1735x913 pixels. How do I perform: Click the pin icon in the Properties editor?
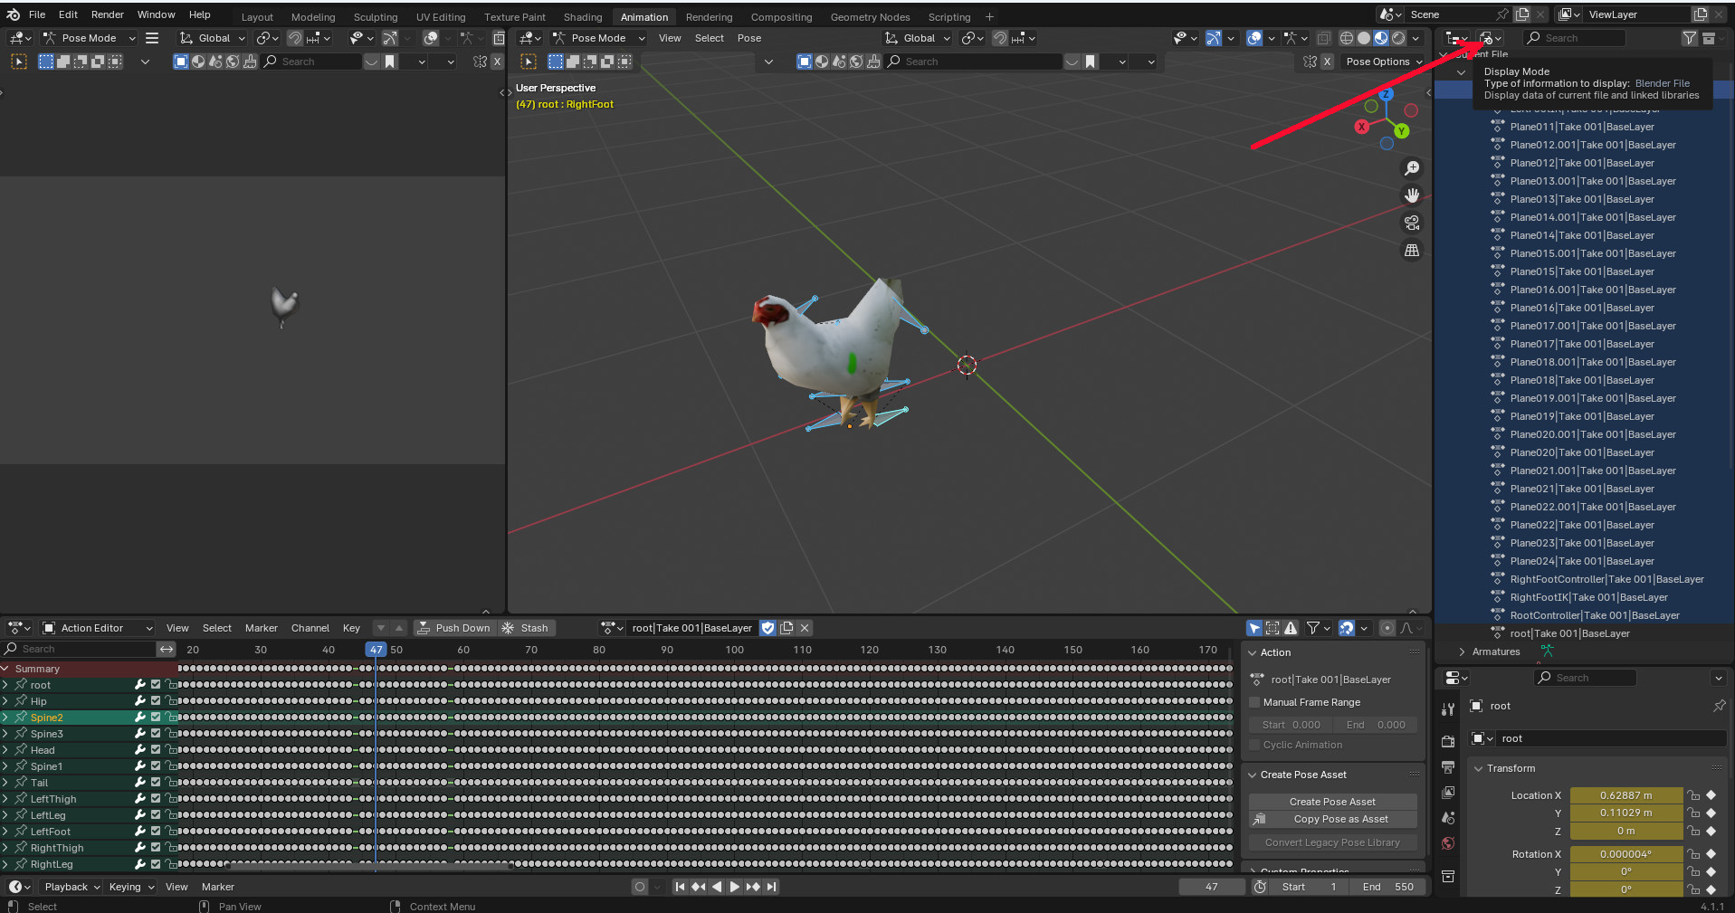[x=1719, y=706]
